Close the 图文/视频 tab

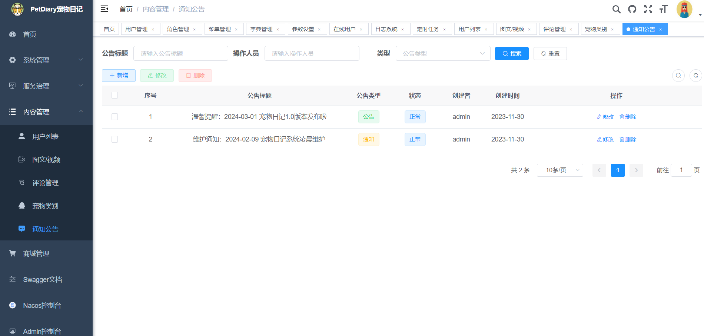529,29
